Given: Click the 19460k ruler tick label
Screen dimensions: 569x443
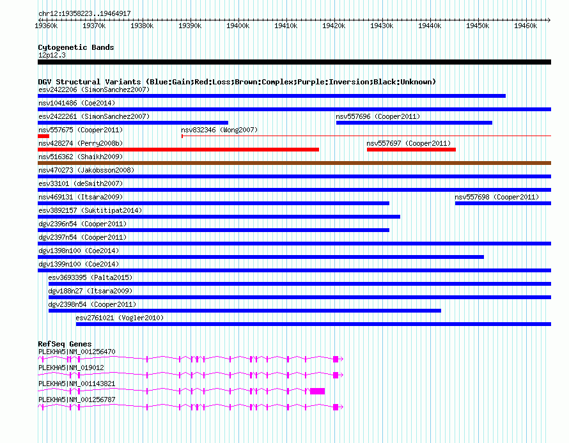Looking at the screenshot, I should [x=526, y=26].
